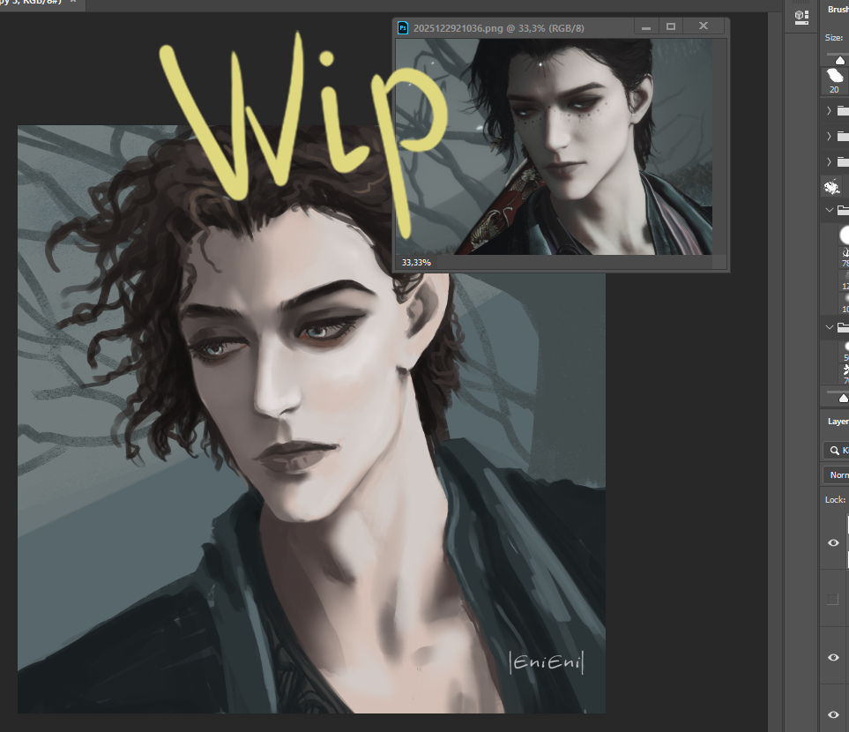Hide the topmost layer using eye icon
This screenshot has height=732, width=849.
pyautogui.click(x=833, y=542)
